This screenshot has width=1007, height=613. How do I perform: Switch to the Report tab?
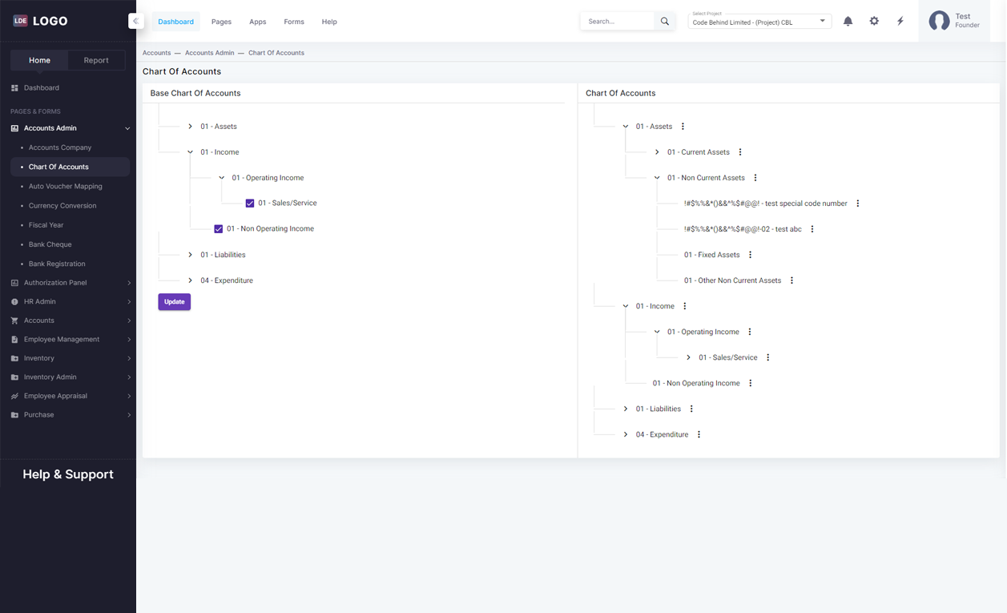[96, 60]
